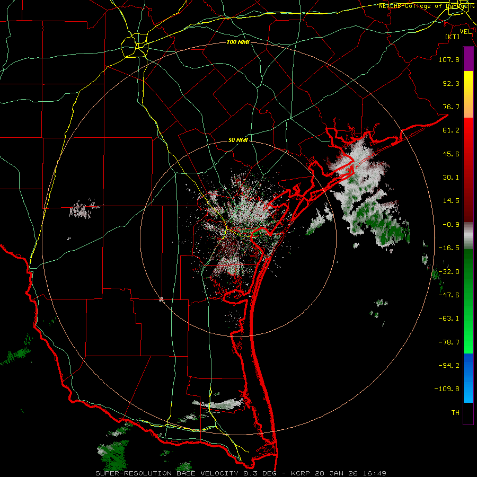The height and width of the screenshot is (477, 477).
Task: Click the 100 NMI range ring label
Action: [x=238, y=42]
